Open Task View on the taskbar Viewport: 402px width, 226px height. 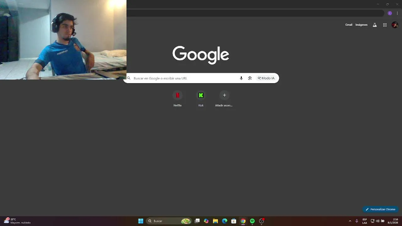pyautogui.click(x=197, y=221)
